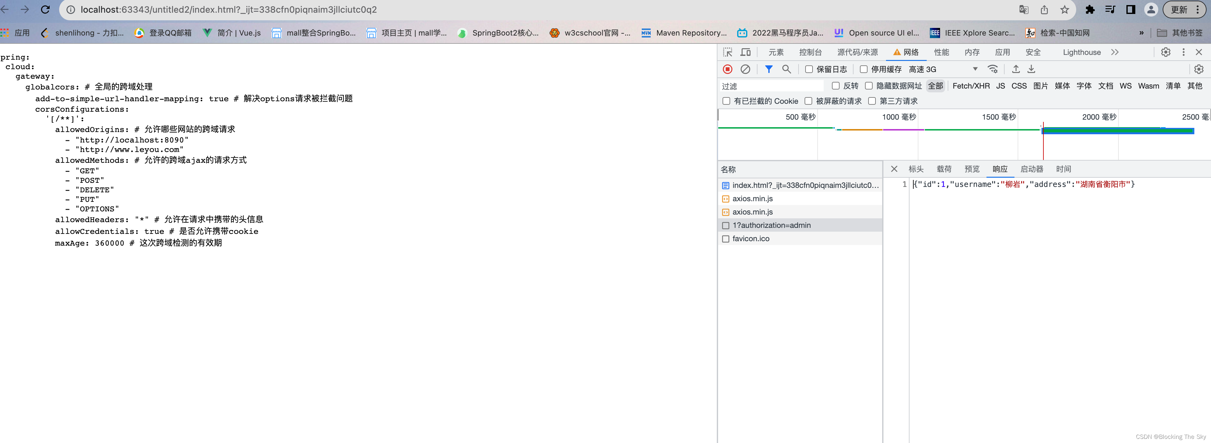Click the address bar URL
Screen dimensions: 1211x443
(x=228, y=10)
